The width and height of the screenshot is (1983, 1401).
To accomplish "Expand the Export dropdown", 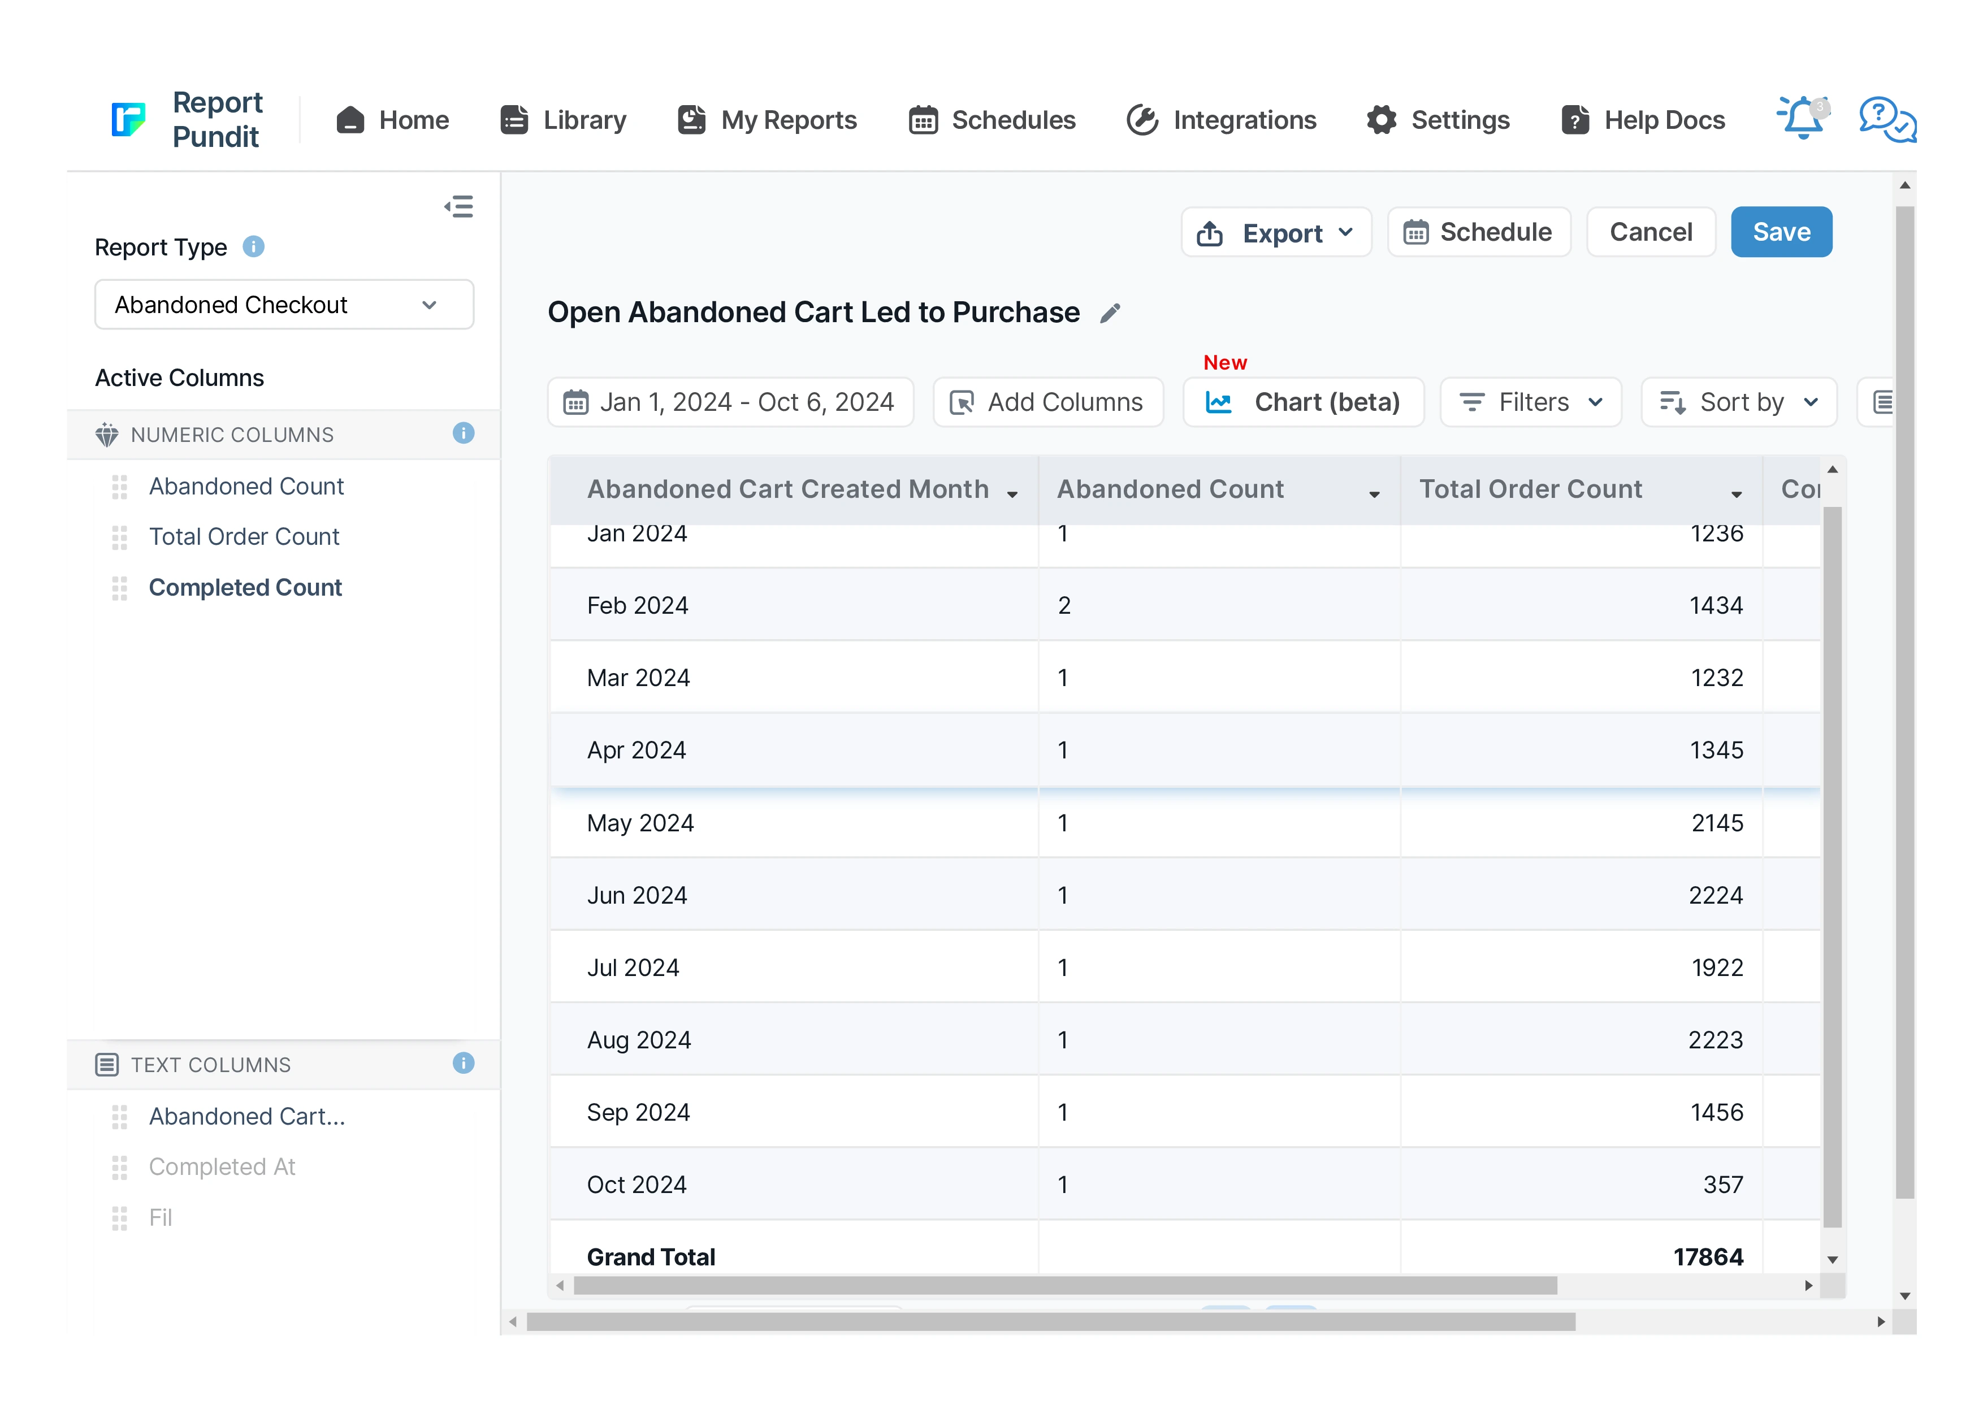I will coord(1276,232).
